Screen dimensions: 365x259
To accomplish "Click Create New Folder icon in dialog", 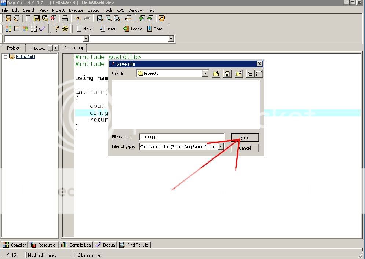I will pos(239,74).
